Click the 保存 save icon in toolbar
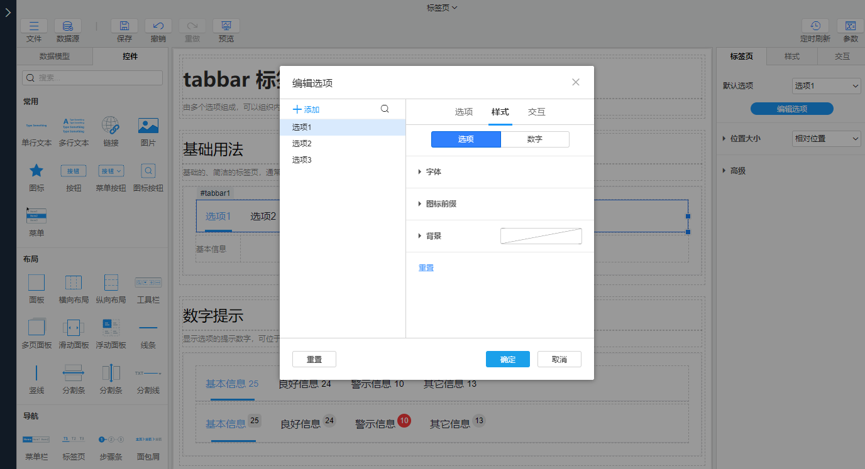Screen dimensions: 865x469 tap(124, 26)
